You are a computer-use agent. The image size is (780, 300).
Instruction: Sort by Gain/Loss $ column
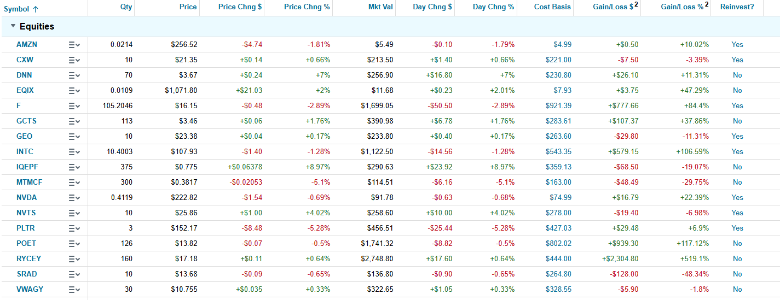[615, 7]
